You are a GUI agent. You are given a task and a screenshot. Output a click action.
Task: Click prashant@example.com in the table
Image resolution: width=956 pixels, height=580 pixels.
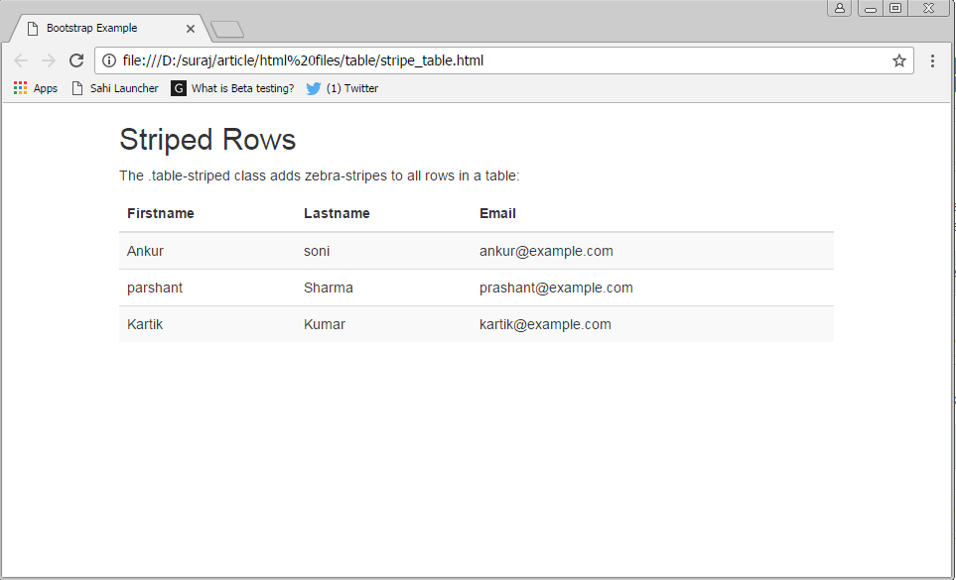556,288
